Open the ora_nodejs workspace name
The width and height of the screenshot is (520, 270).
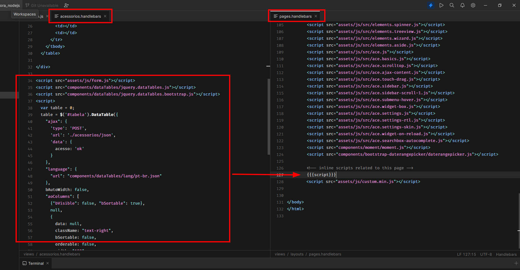click(x=10, y=5)
